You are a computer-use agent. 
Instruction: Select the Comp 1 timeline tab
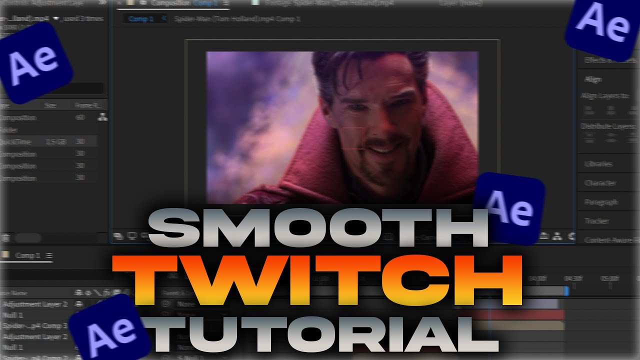pos(27,255)
